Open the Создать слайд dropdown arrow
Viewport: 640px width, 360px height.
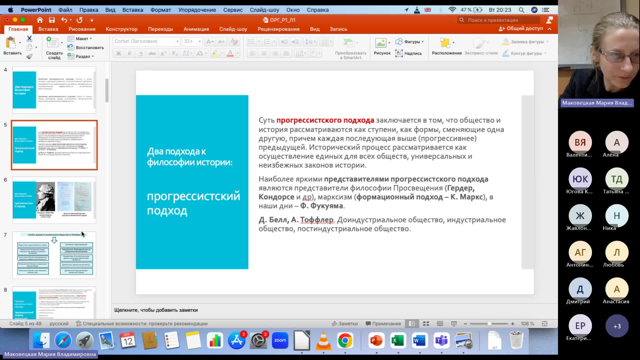tap(62, 43)
